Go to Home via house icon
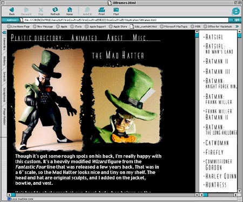 click(x=70, y=10)
